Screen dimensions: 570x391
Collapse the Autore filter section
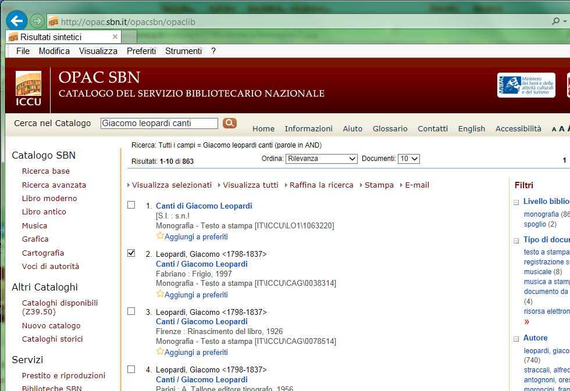coord(516,339)
